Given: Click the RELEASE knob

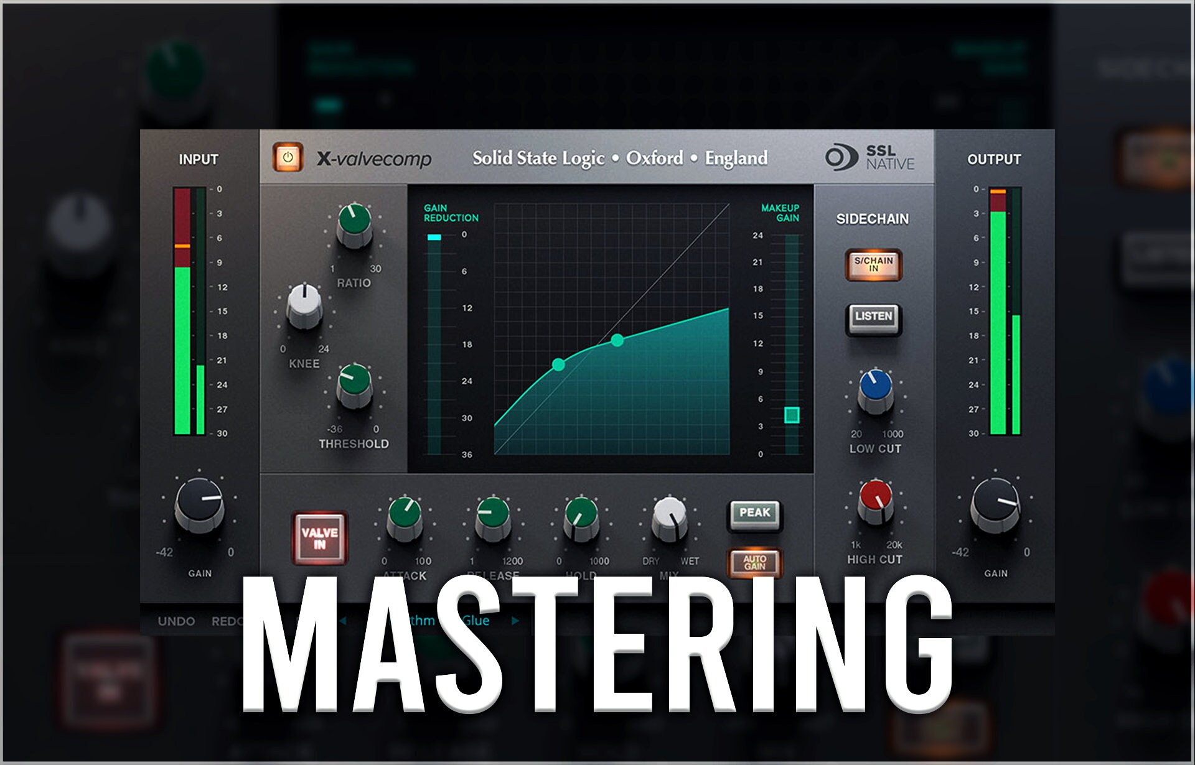Looking at the screenshot, I should pyautogui.click(x=493, y=518).
